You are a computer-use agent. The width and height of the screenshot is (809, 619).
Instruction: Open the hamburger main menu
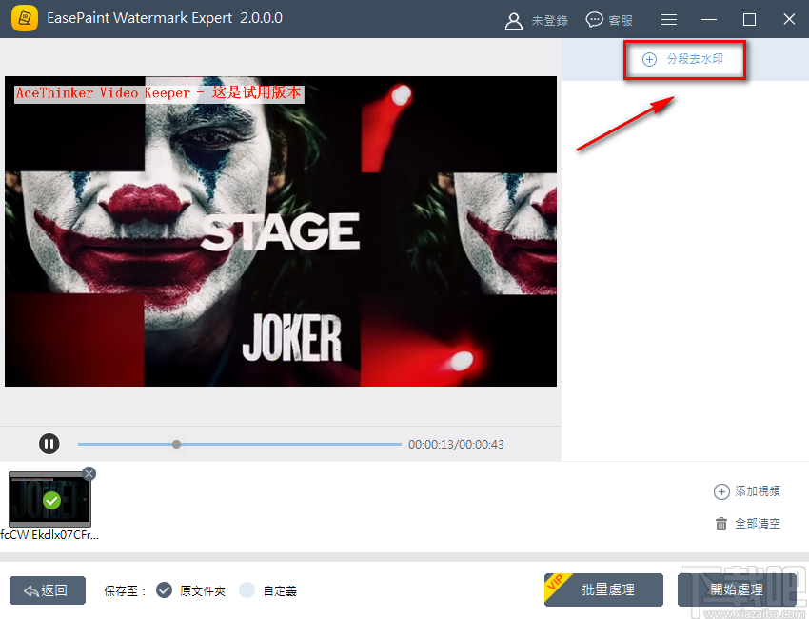tap(669, 20)
